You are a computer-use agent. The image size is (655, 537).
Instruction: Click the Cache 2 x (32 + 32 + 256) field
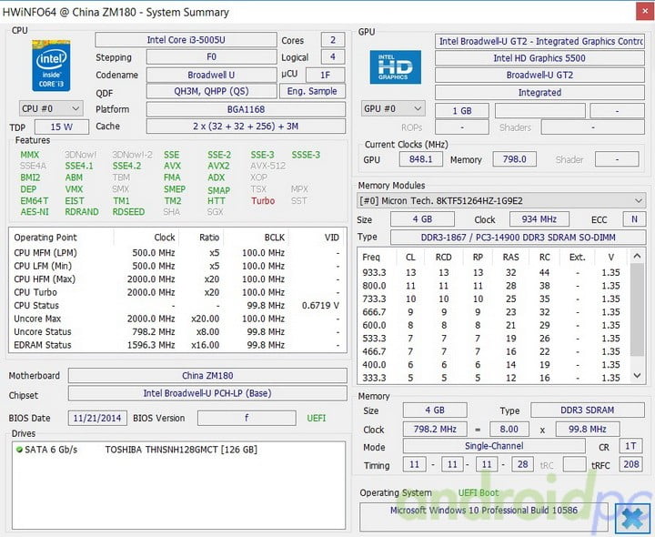point(246,127)
